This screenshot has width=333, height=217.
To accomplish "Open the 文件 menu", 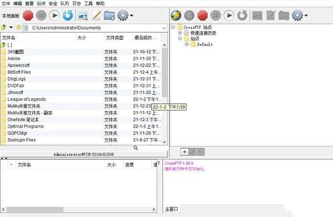I will click(x=6, y=3).
